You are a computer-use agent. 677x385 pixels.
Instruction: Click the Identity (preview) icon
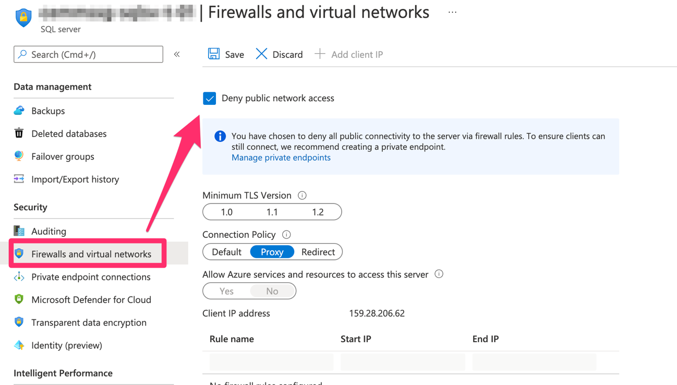click(19, 345)
